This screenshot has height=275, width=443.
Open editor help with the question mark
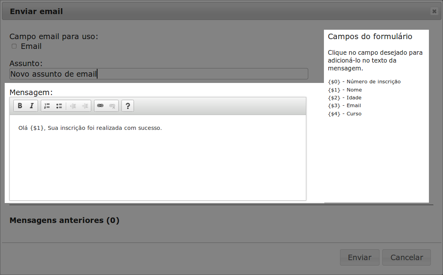click(x=128, y=106)
